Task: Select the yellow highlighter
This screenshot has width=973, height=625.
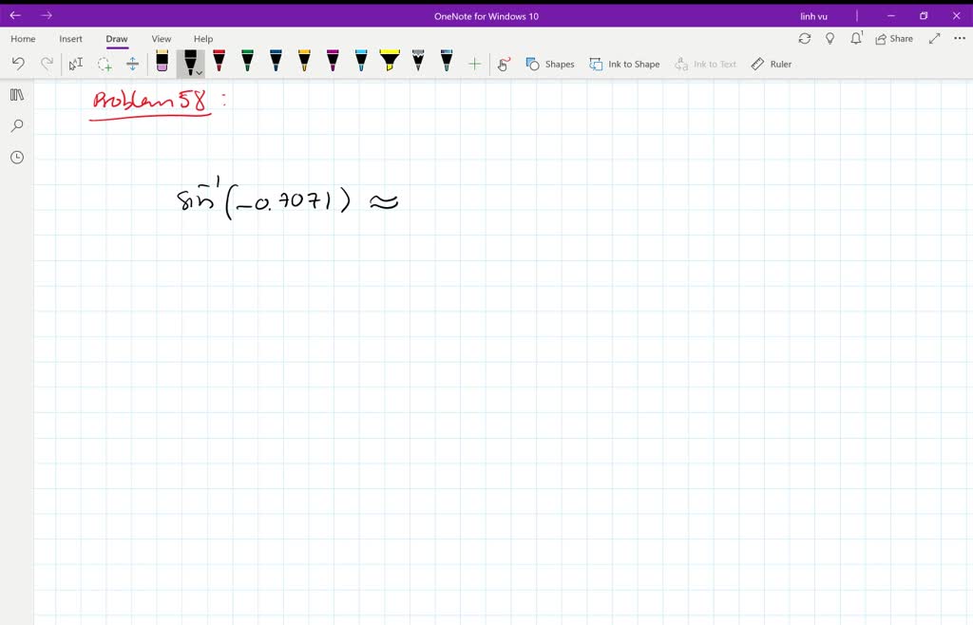Action: (390, 63)
